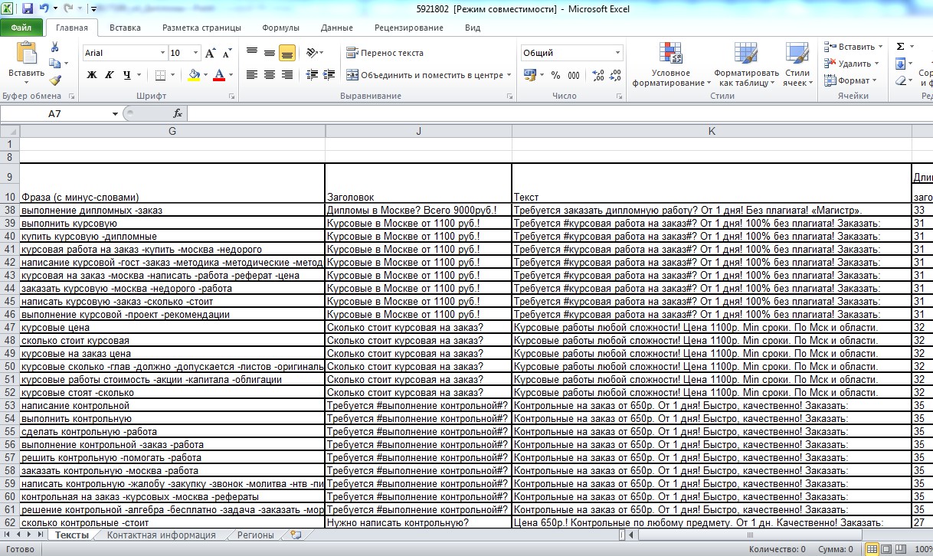Image resolution: width=933 pixels, height=556 pixels.
Task: Expand borders dropdown arrow
Action: 172,75
